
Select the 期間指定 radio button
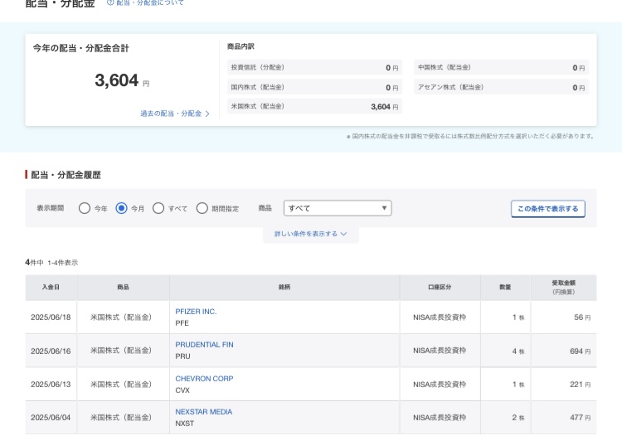pyautogui.click(x=202, y=208)
